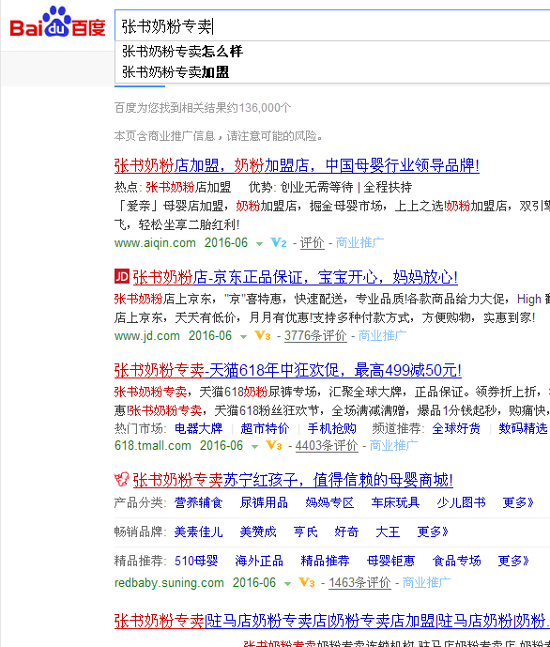Click redbaby.suning.com URL text
This screenshot has width=550, height=647.
169,582
